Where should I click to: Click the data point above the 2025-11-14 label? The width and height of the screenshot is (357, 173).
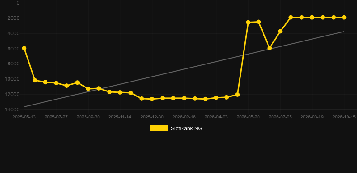(x=120, y=92)
